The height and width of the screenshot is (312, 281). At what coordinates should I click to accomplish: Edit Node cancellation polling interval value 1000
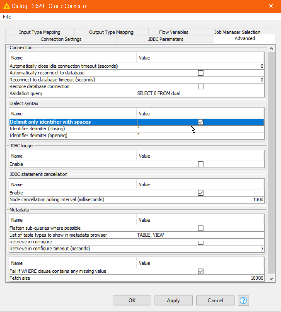200,200
